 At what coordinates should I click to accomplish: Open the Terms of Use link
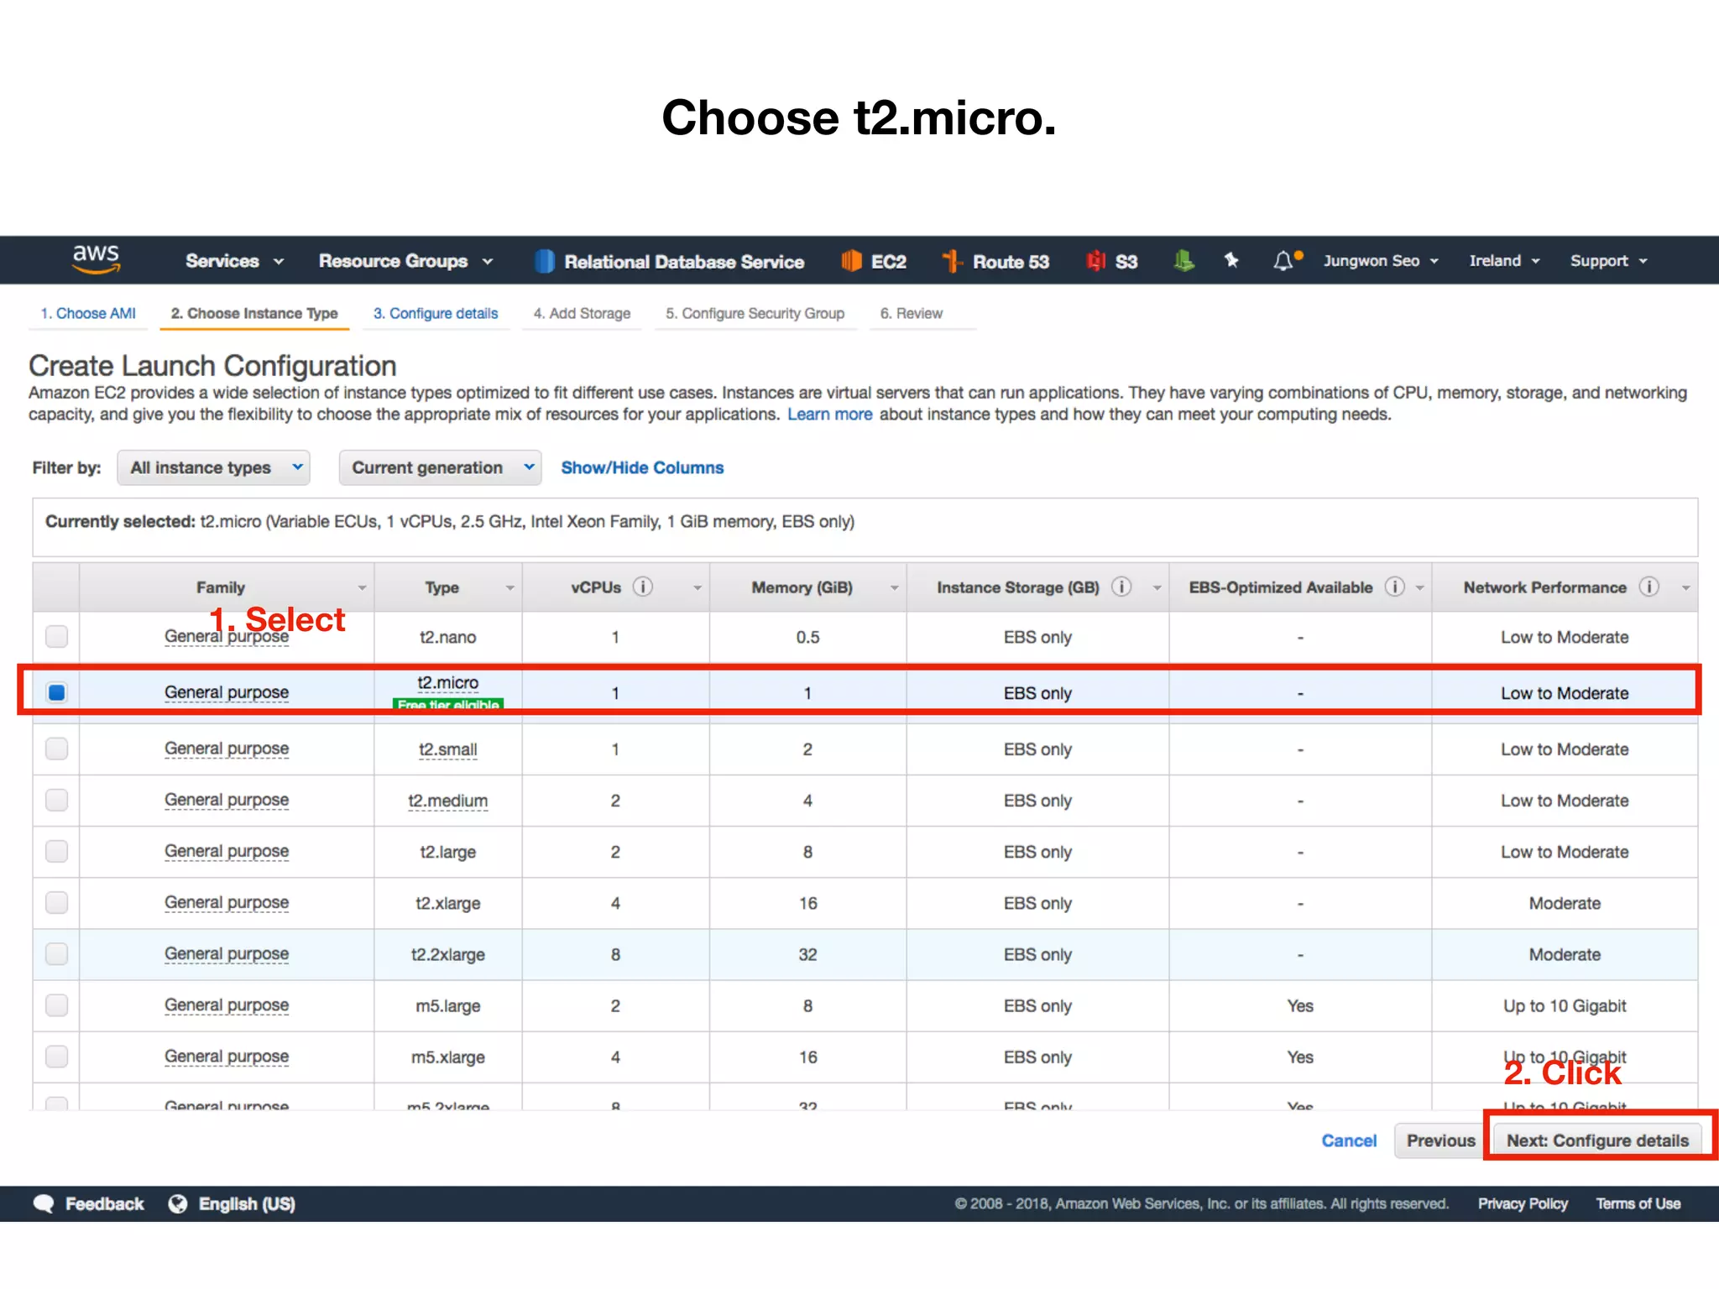coord(1638,1203)
